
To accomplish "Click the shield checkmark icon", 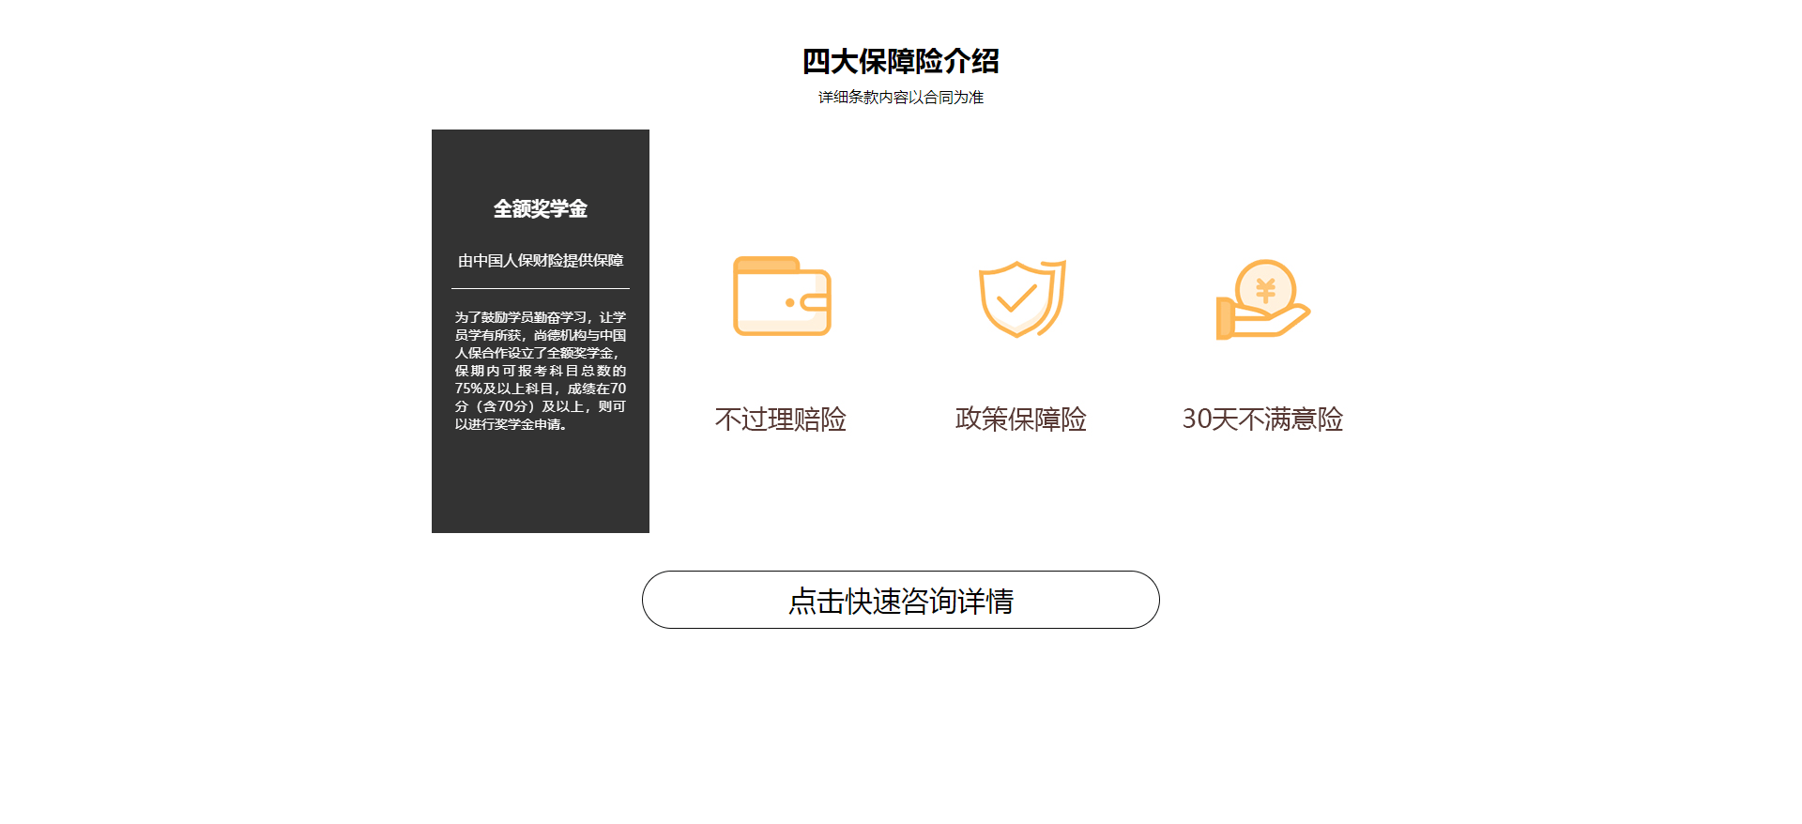I will pyautogui.click(x=1022, y=298).
